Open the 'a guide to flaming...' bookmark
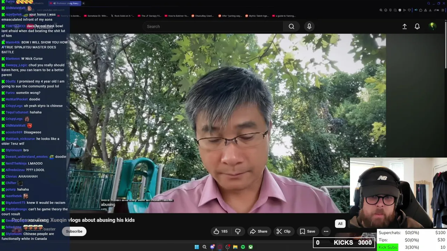The width and height of the screenshot is (447, 251). [283, 16]
